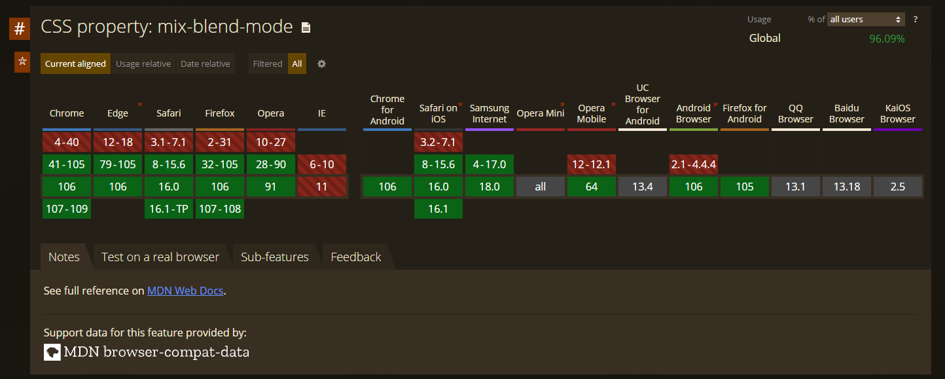Viewport: 945px width, 379px height.
Task: Select Samsung Internet 18.0 cell
Action: point(490,187)
